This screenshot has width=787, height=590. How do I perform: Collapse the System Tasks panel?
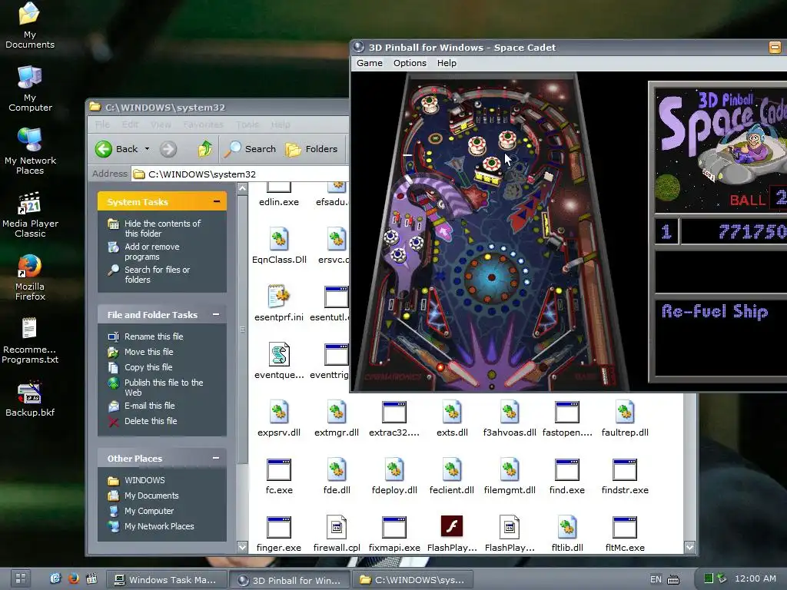[x=217, y=202]
